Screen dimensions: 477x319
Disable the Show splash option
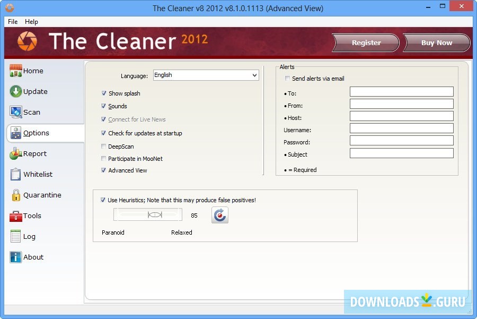103,93
